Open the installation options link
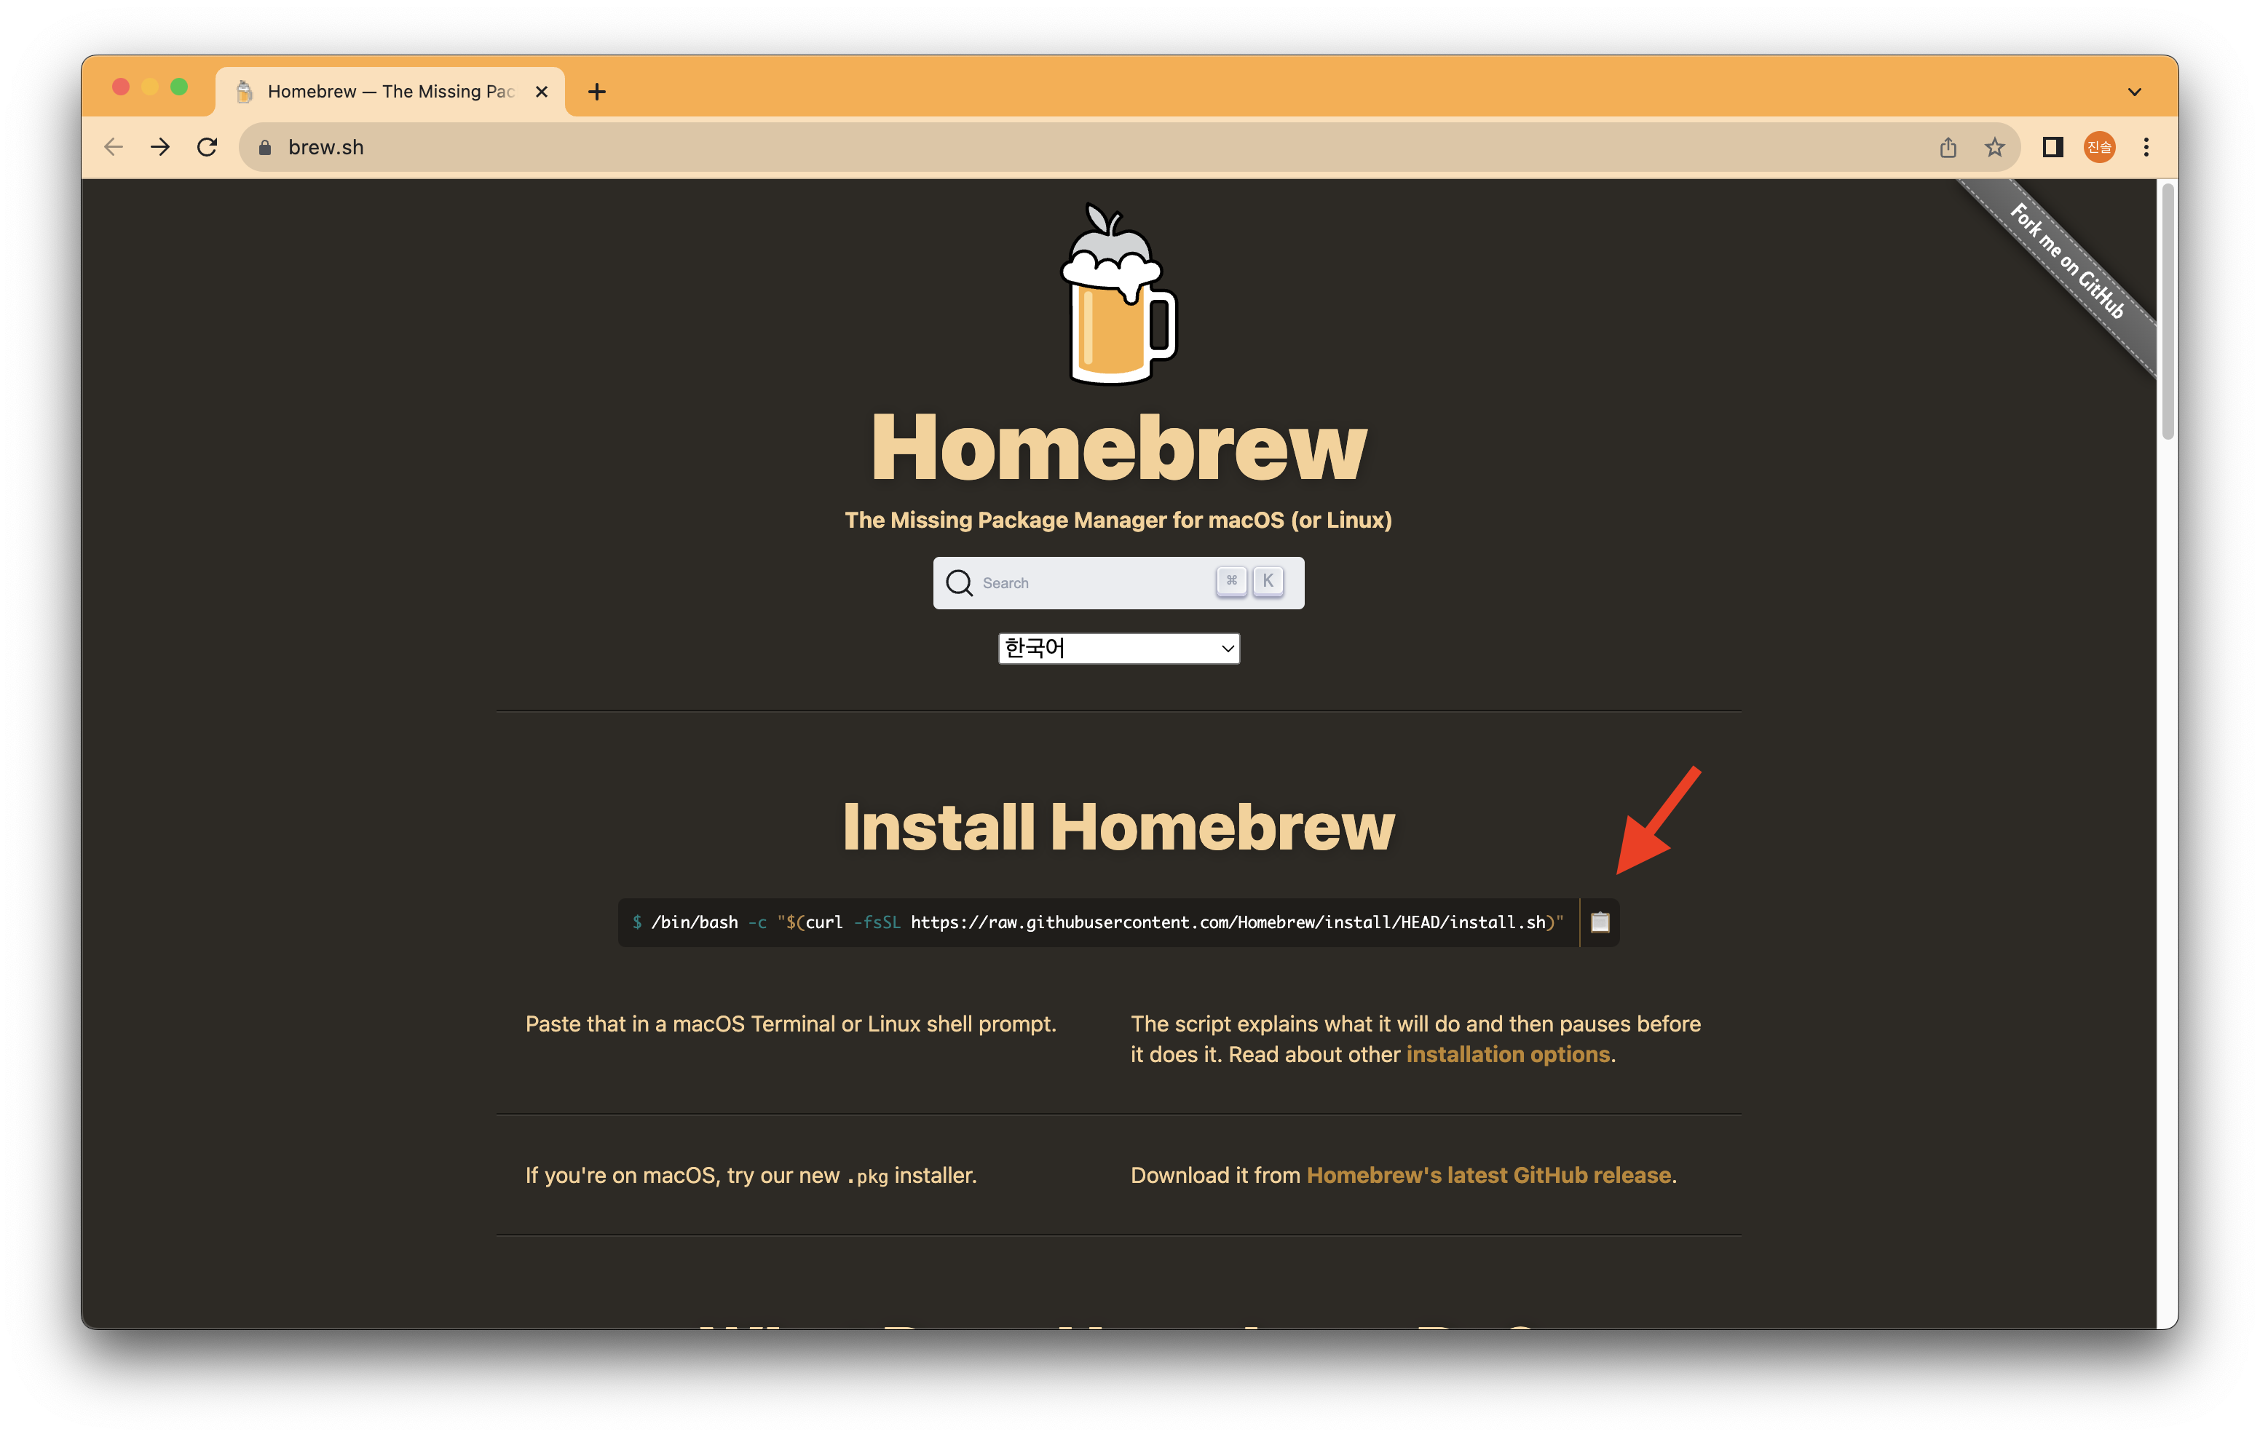The image size is (2260, 1437). pos(1508,1054)
